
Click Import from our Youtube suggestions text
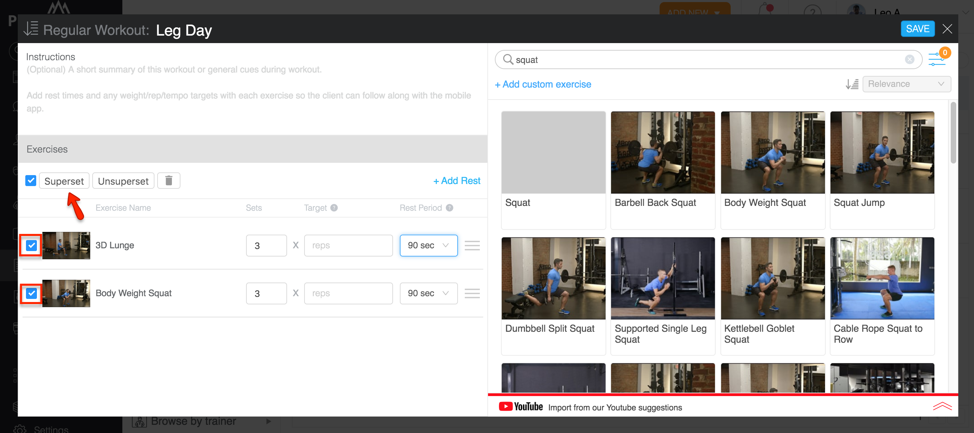tap(615, 407)
